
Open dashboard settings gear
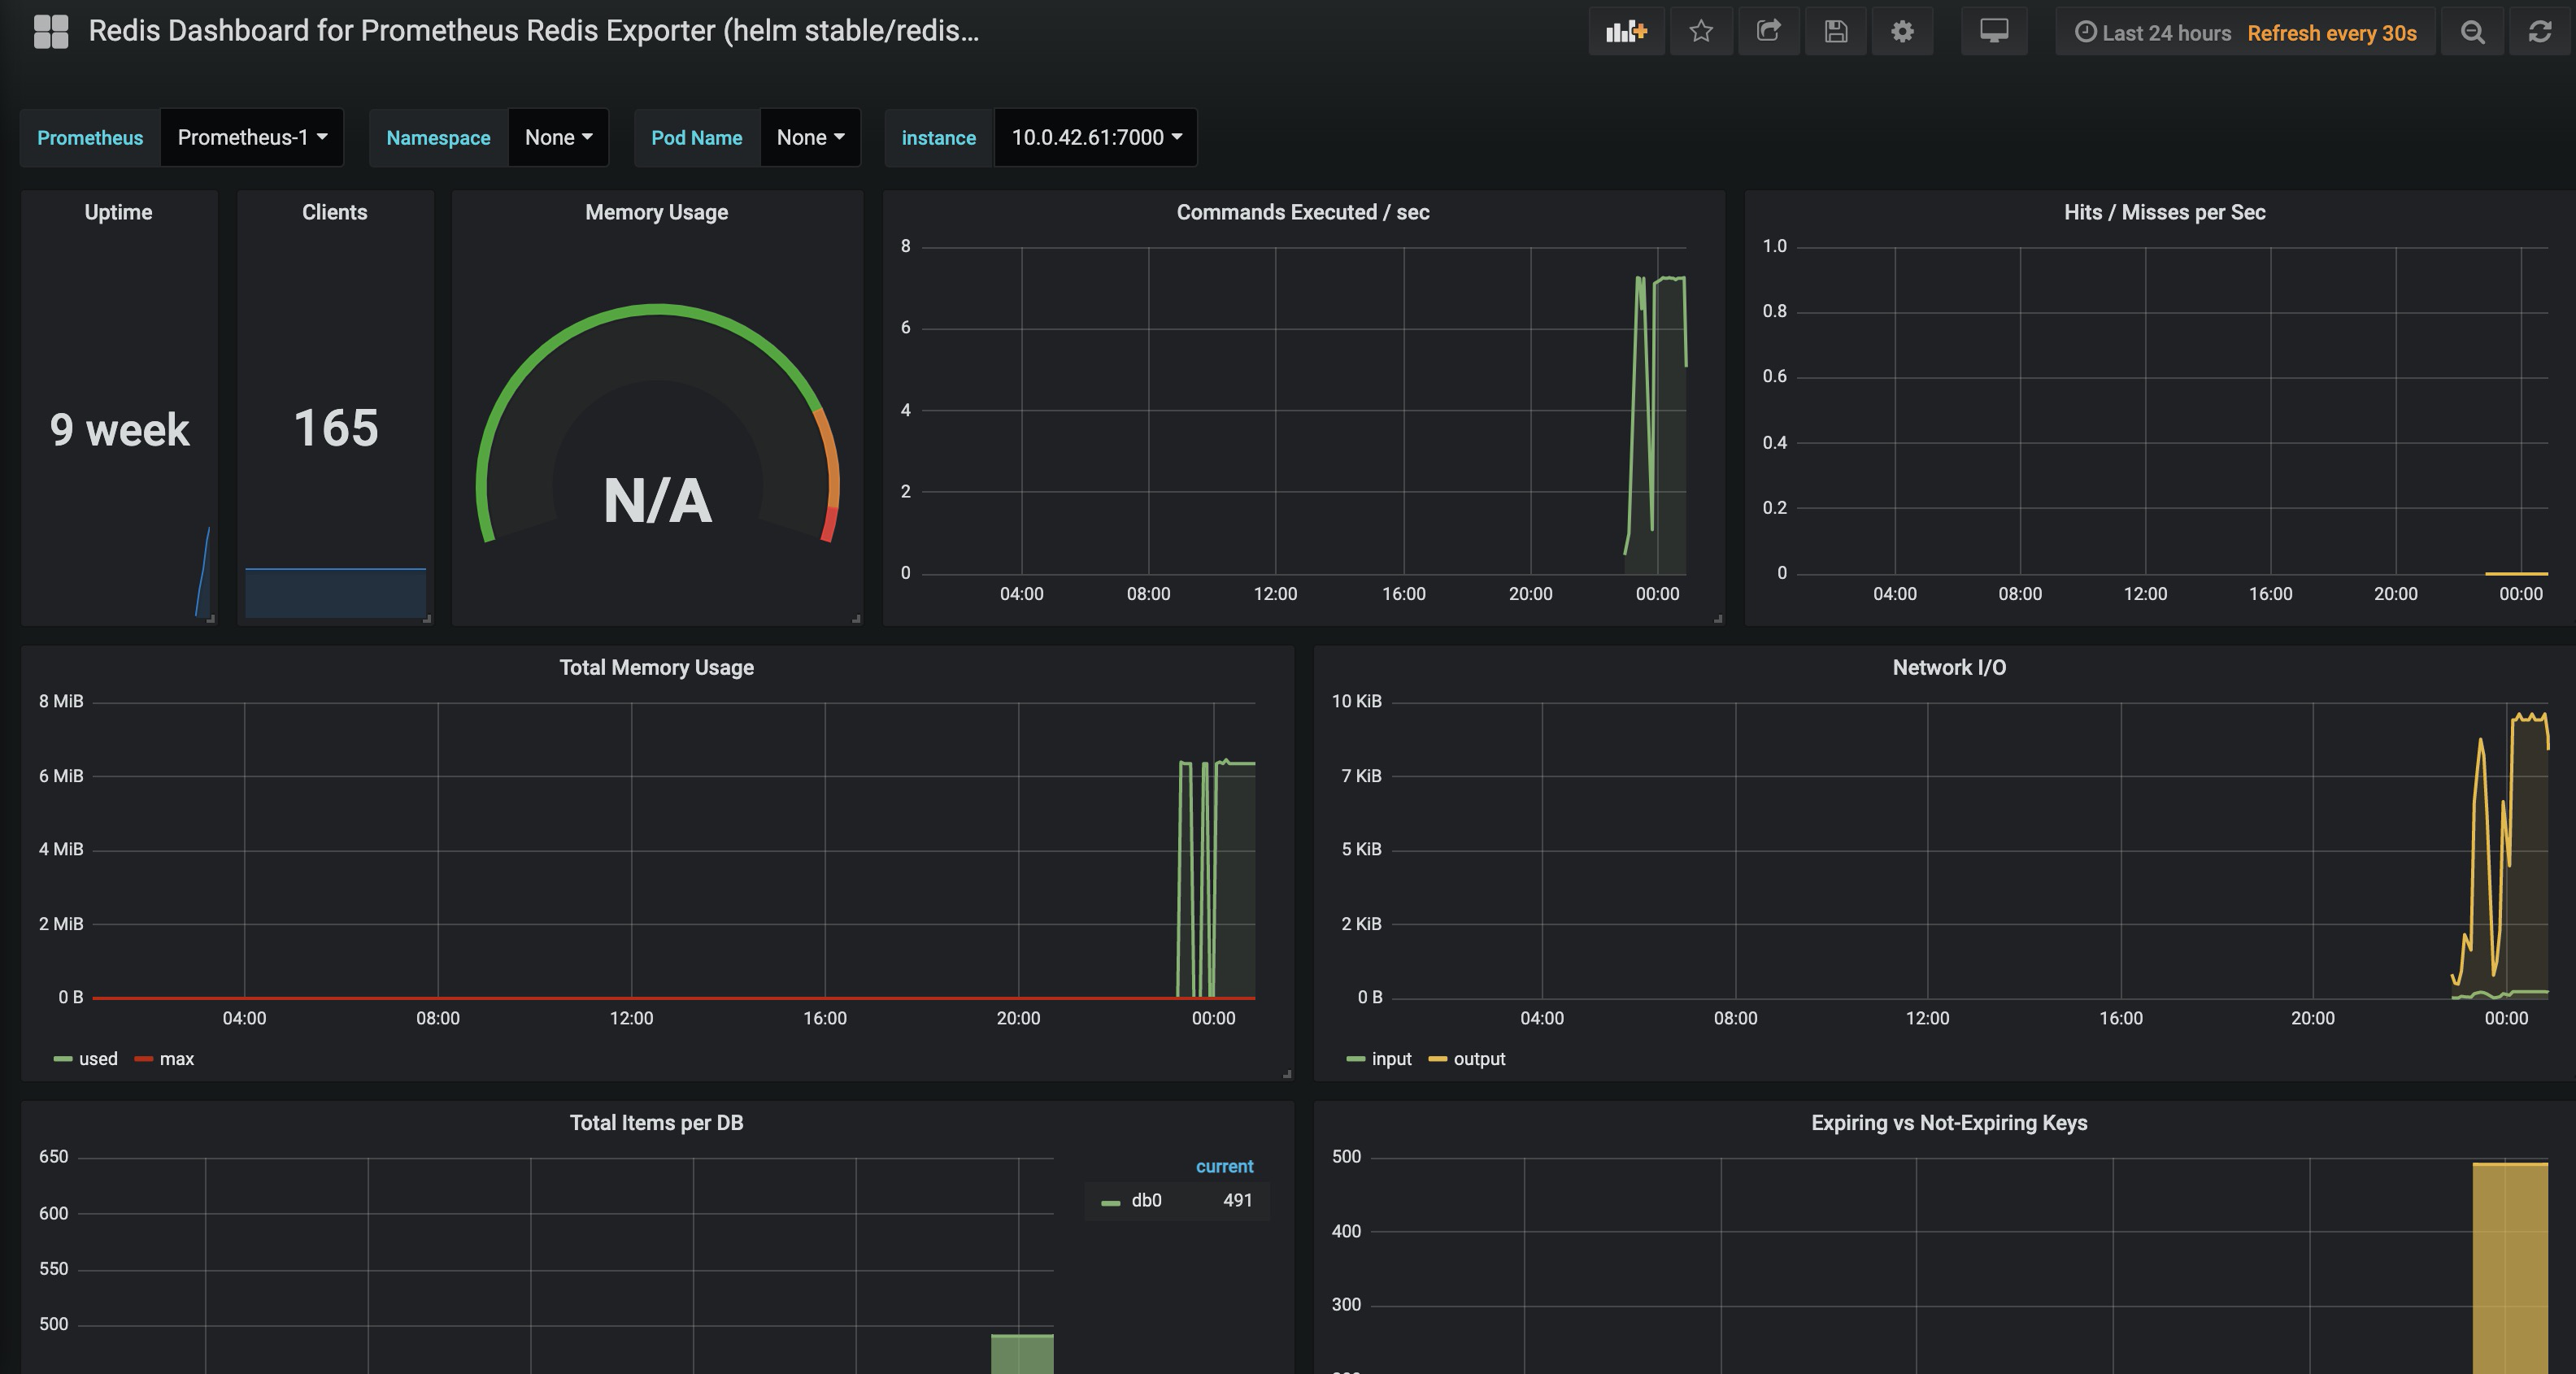1902,32
